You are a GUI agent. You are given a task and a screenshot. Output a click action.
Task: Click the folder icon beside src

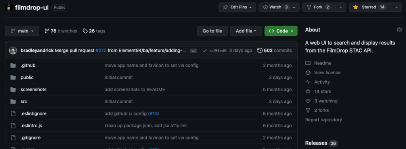[13, 102]
